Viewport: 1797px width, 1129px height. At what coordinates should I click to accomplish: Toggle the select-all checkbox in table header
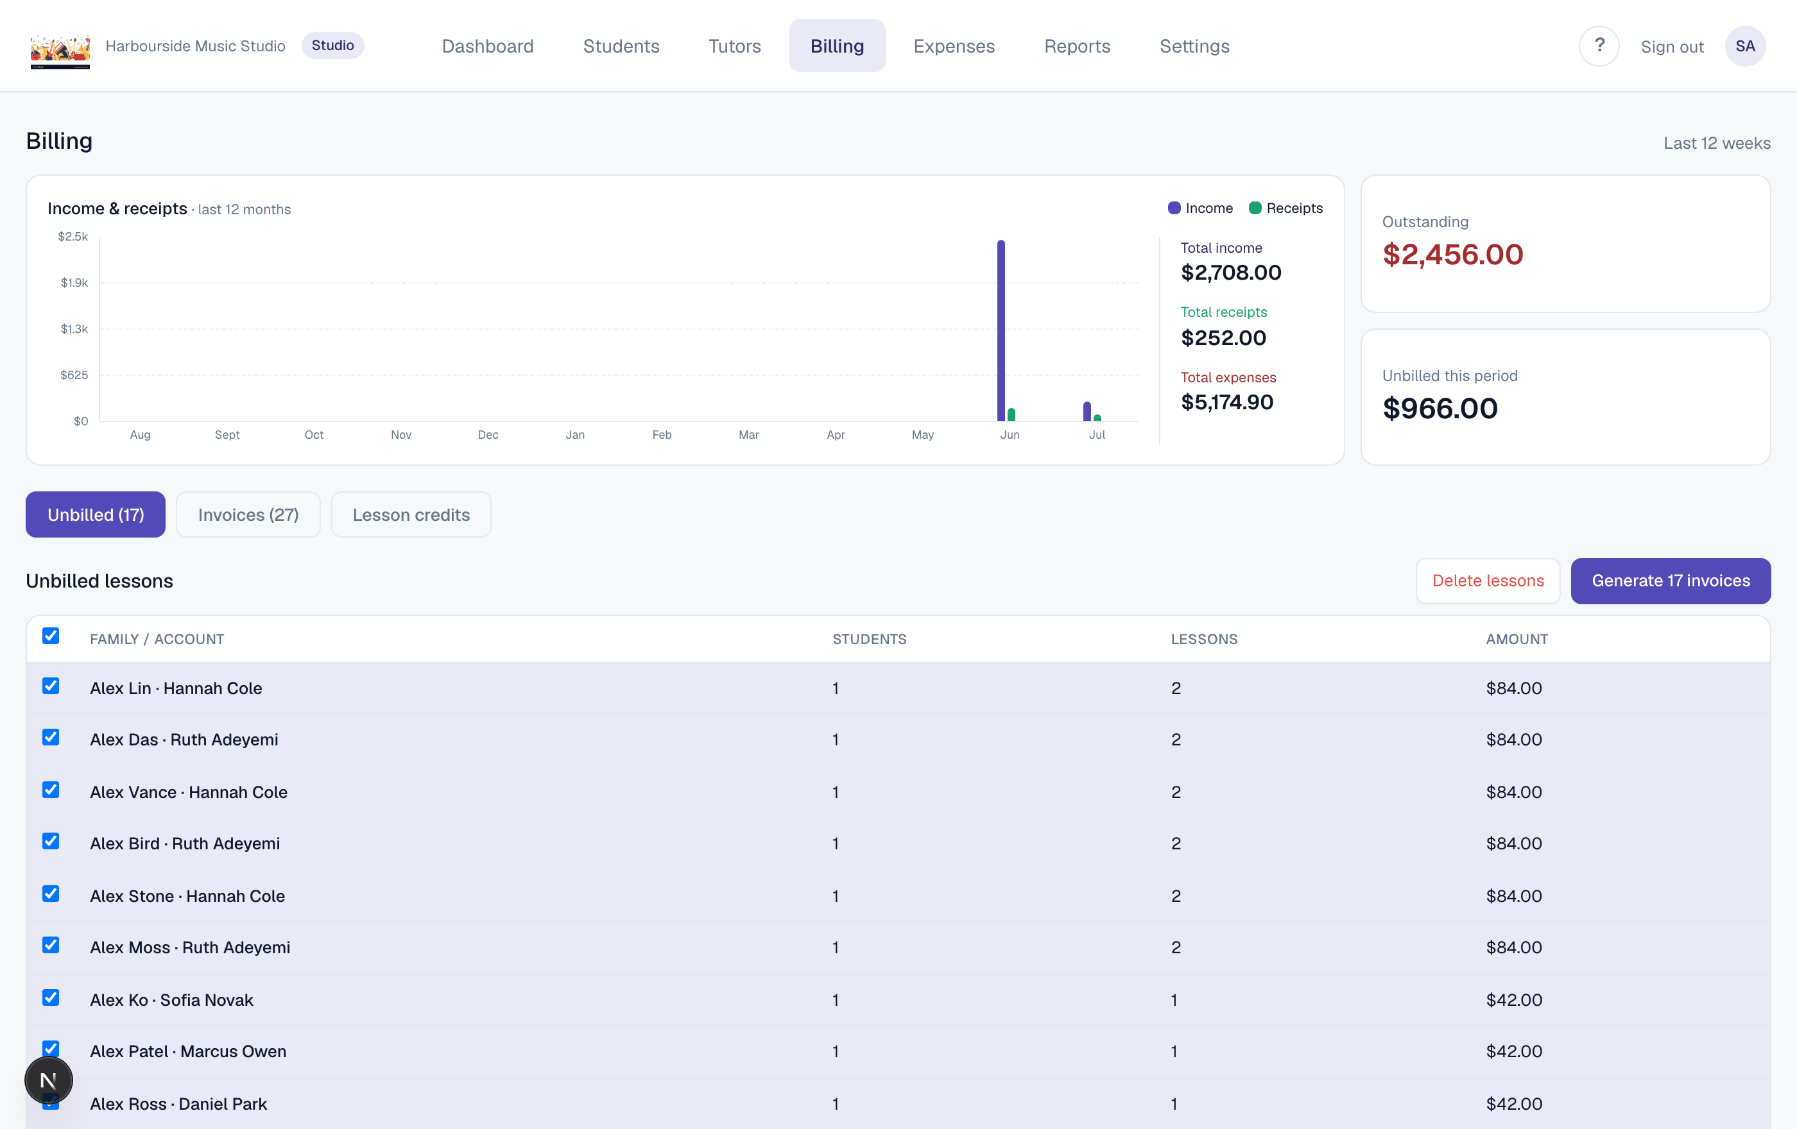(x=51, y=635)
